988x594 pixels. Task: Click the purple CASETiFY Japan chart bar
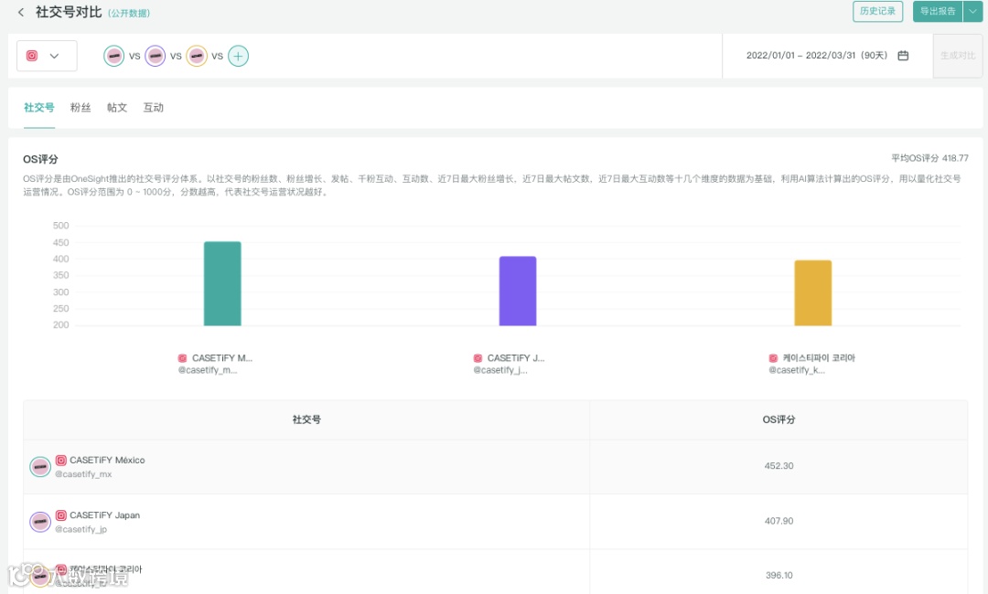(x=518, y=291)
